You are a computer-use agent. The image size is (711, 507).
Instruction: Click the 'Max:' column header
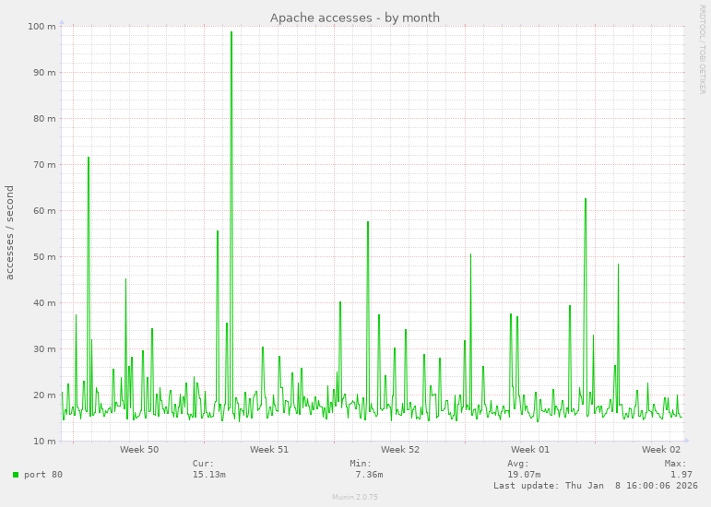click(x=676, y=464)
